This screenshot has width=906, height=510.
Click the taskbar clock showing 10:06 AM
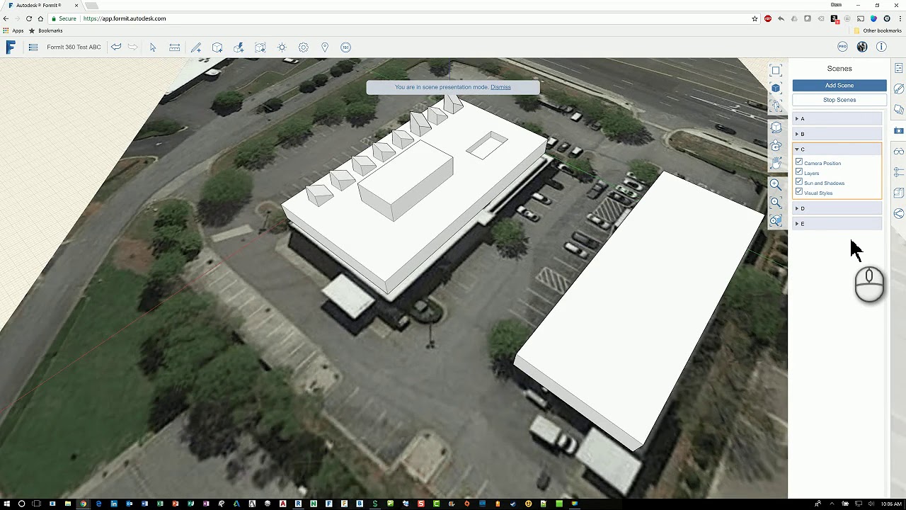pyautogui.click(x=891, y=504)
